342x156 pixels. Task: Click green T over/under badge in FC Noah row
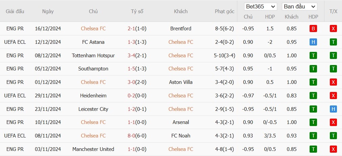(x=333, y=136)
